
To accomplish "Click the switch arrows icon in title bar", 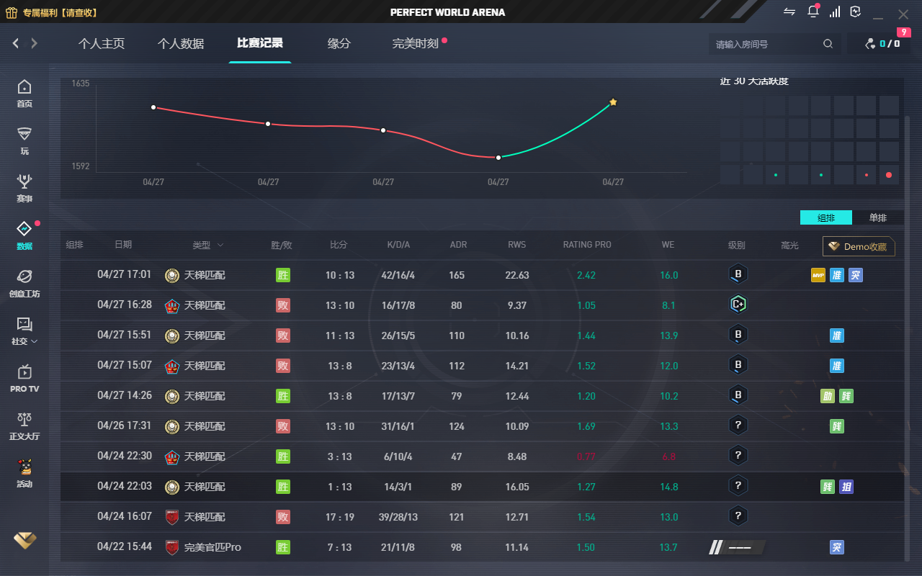I will pyautogui.click(x=789, y=12).
